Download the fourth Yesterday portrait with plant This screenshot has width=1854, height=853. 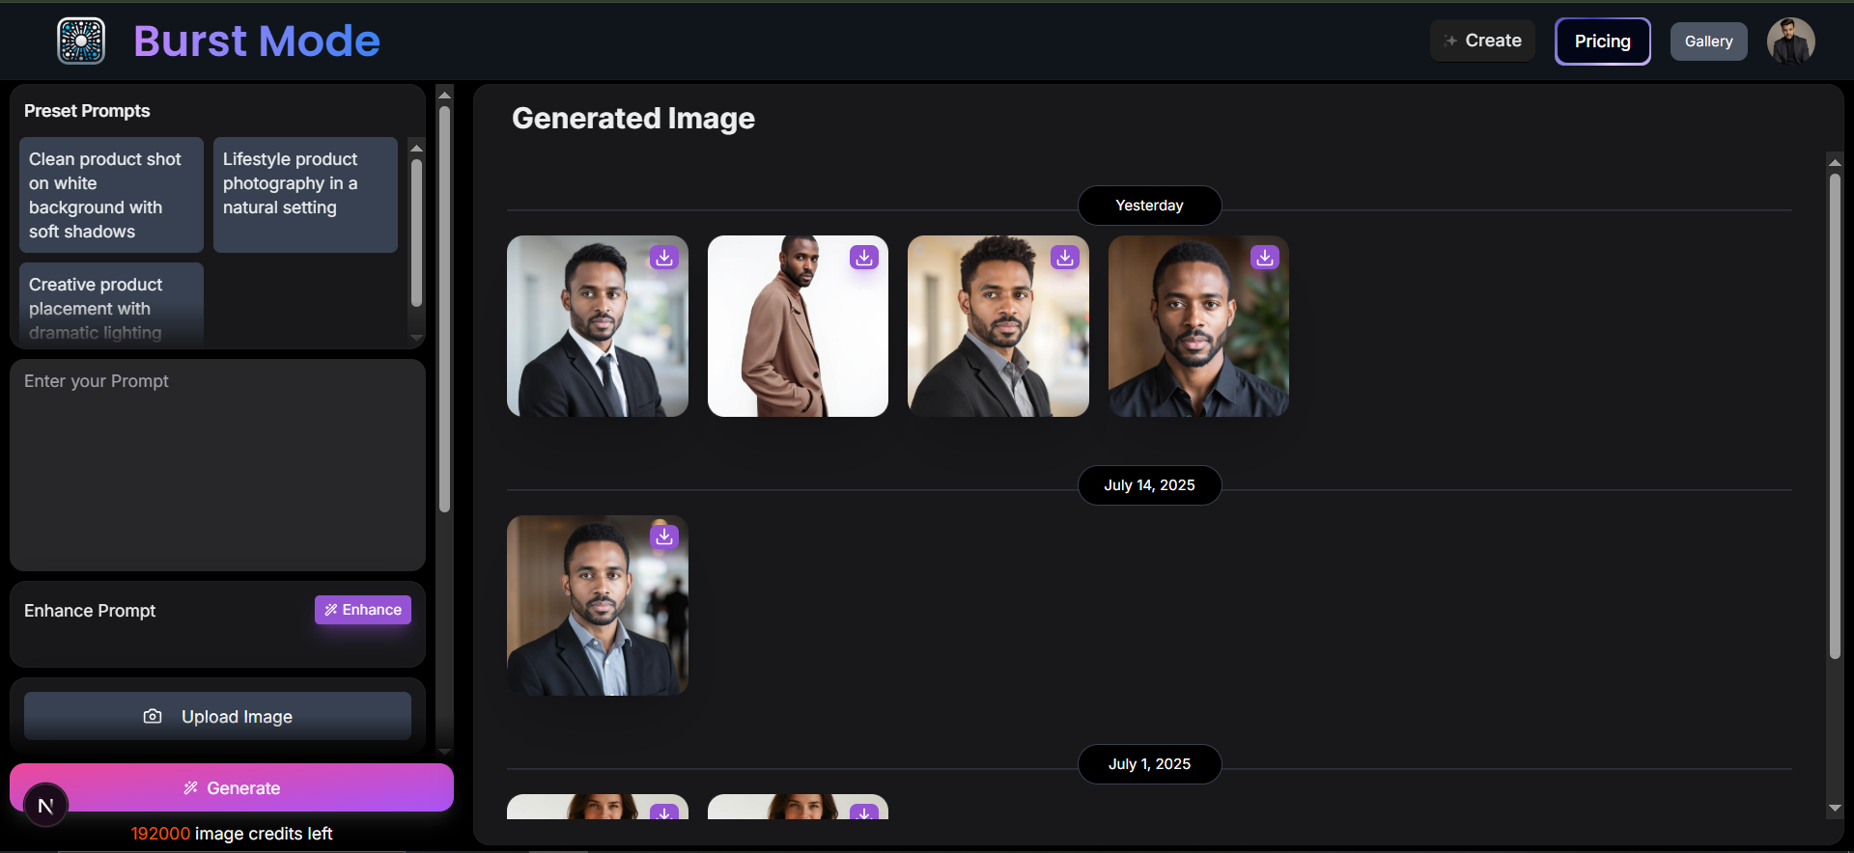pos(1264,258)
